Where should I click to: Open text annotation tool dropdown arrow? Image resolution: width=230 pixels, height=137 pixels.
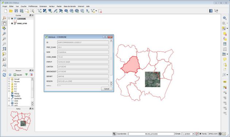point(227,75)
